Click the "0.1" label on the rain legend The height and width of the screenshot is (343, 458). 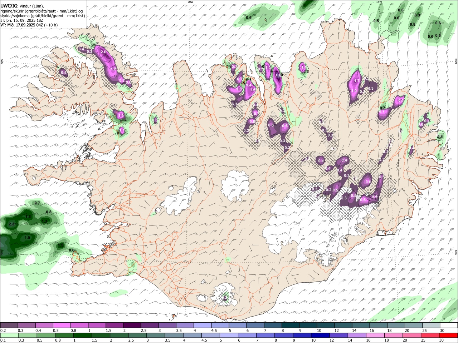pos(3,340)
